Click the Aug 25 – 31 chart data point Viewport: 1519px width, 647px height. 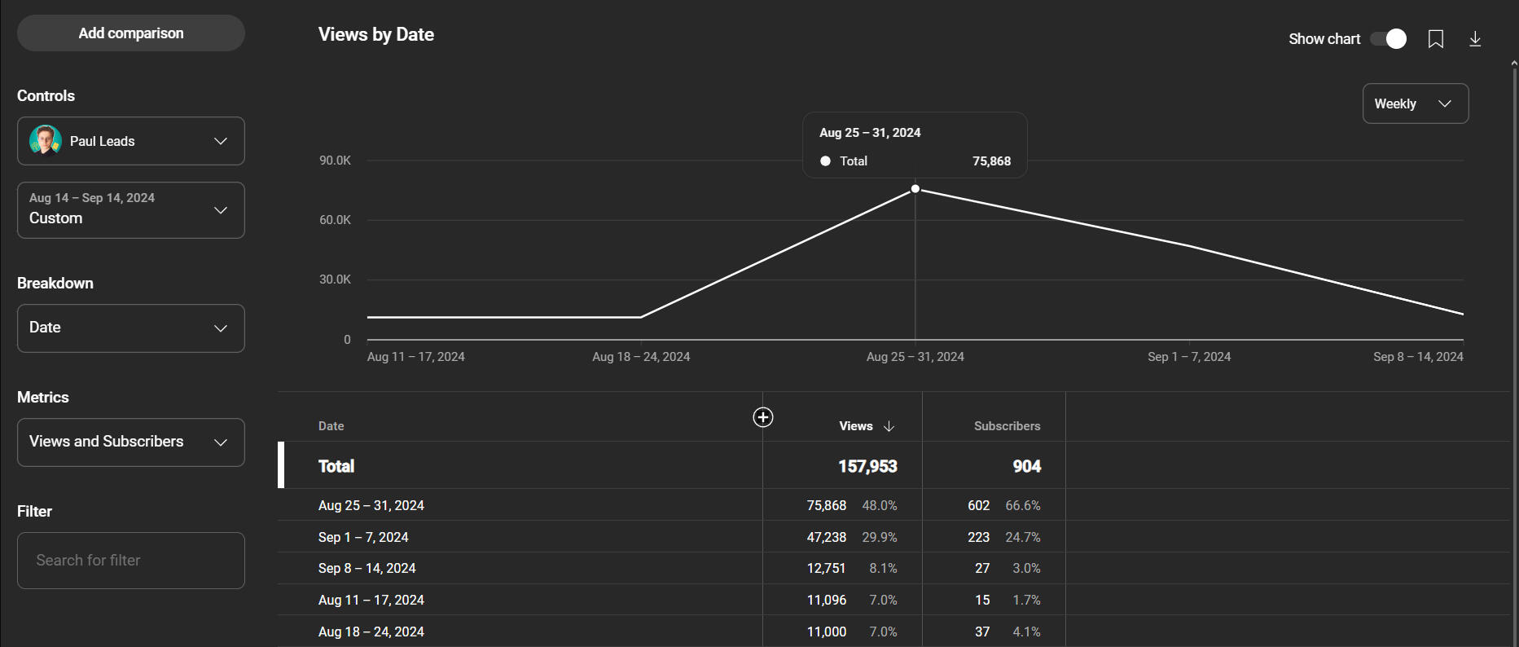915,189
